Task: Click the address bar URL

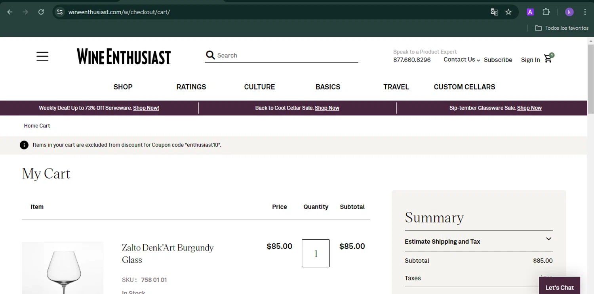Action: 119,12
